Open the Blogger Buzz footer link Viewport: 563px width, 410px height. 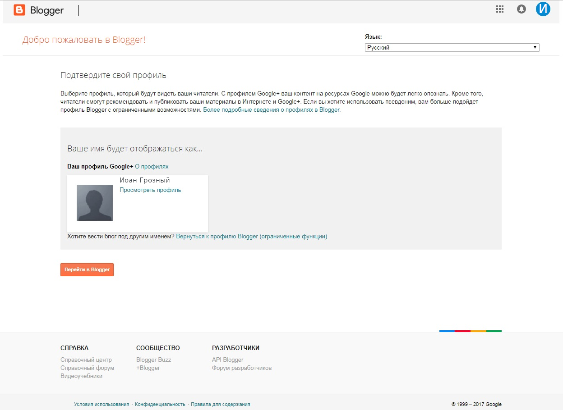[153, 360]
